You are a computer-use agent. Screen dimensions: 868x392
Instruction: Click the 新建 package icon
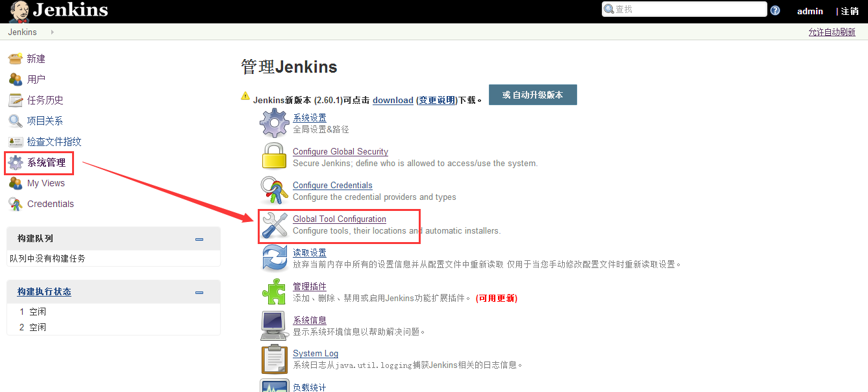[x=16, y=59]
